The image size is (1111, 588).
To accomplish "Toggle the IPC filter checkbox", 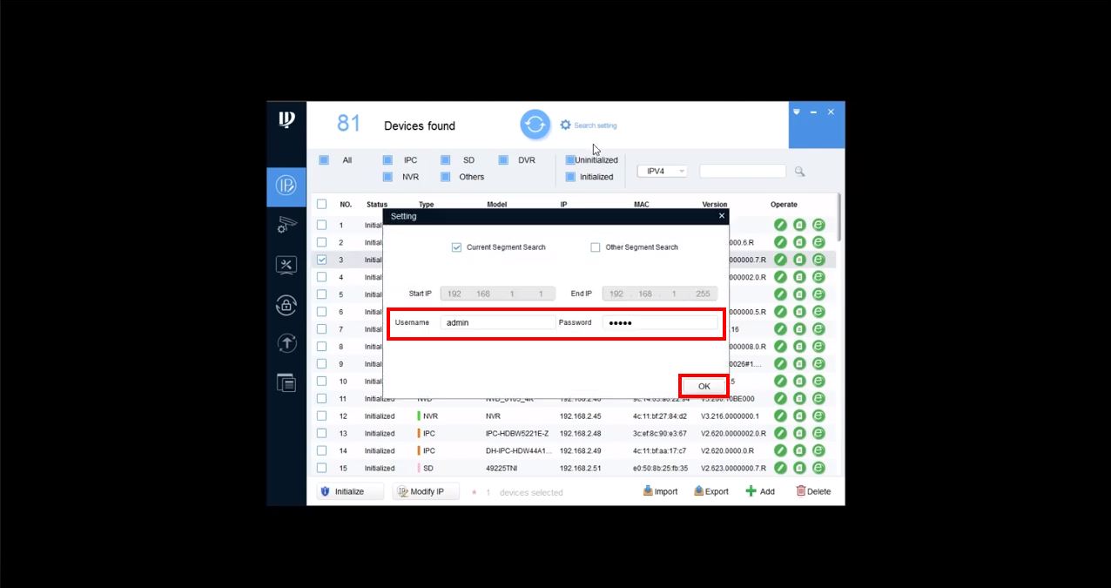I will pos(387,159).
